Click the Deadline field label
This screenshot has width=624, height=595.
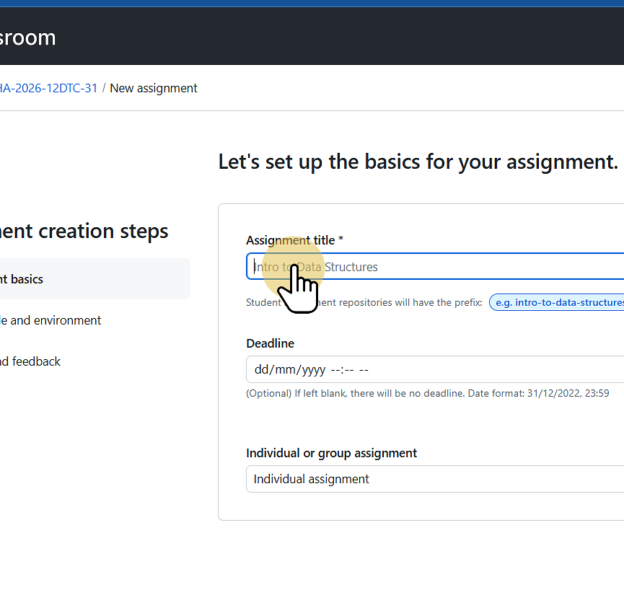270,343
